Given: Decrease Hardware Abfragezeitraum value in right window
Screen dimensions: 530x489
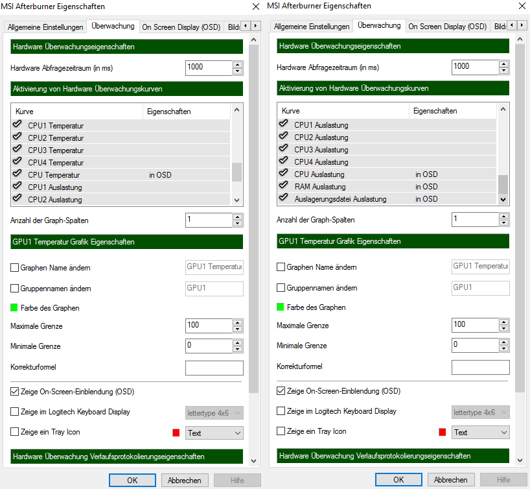Looking at the screenshot, I should coord(504,71).
